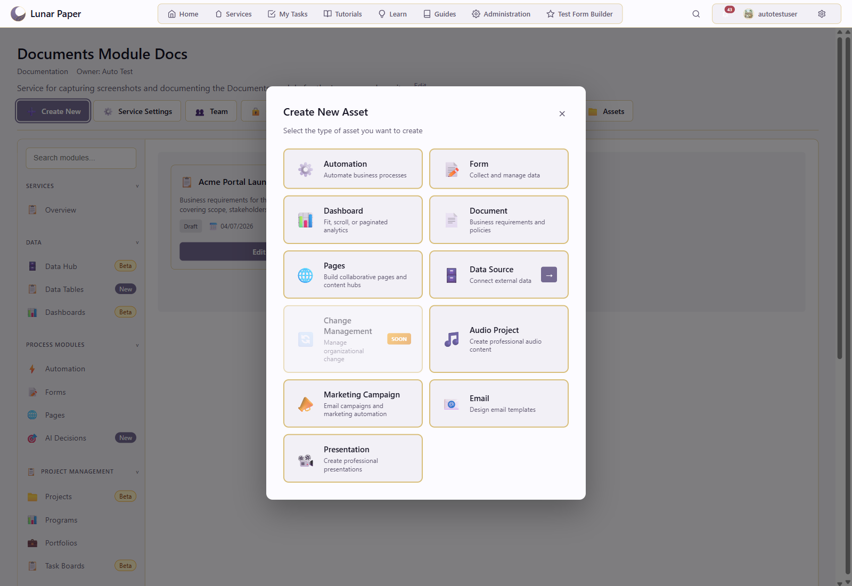Screen dimensions: 852x586
Task: Open the notifications bell with 43 badge
Action: tap(726, 14)
